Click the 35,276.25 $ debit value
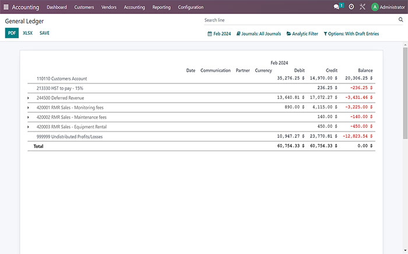This screenshot has width=408, height=254. pyautogui.click(x=291, y=78)
